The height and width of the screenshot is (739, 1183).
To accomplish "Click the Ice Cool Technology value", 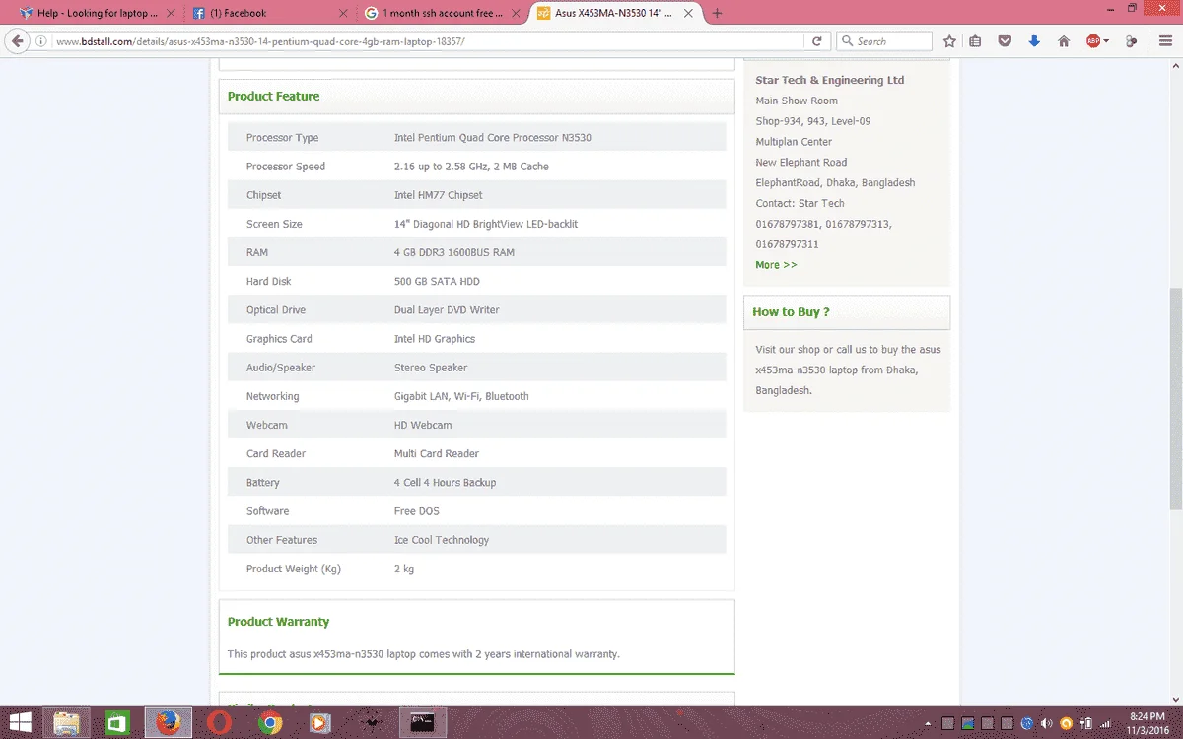I will tap(442, 540).
